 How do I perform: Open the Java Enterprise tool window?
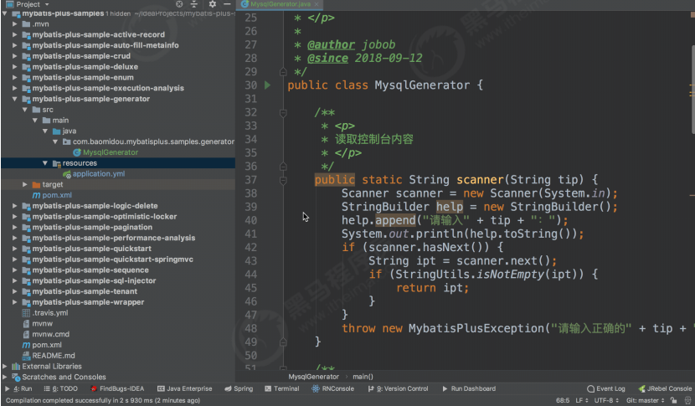[x=185, y=388]
